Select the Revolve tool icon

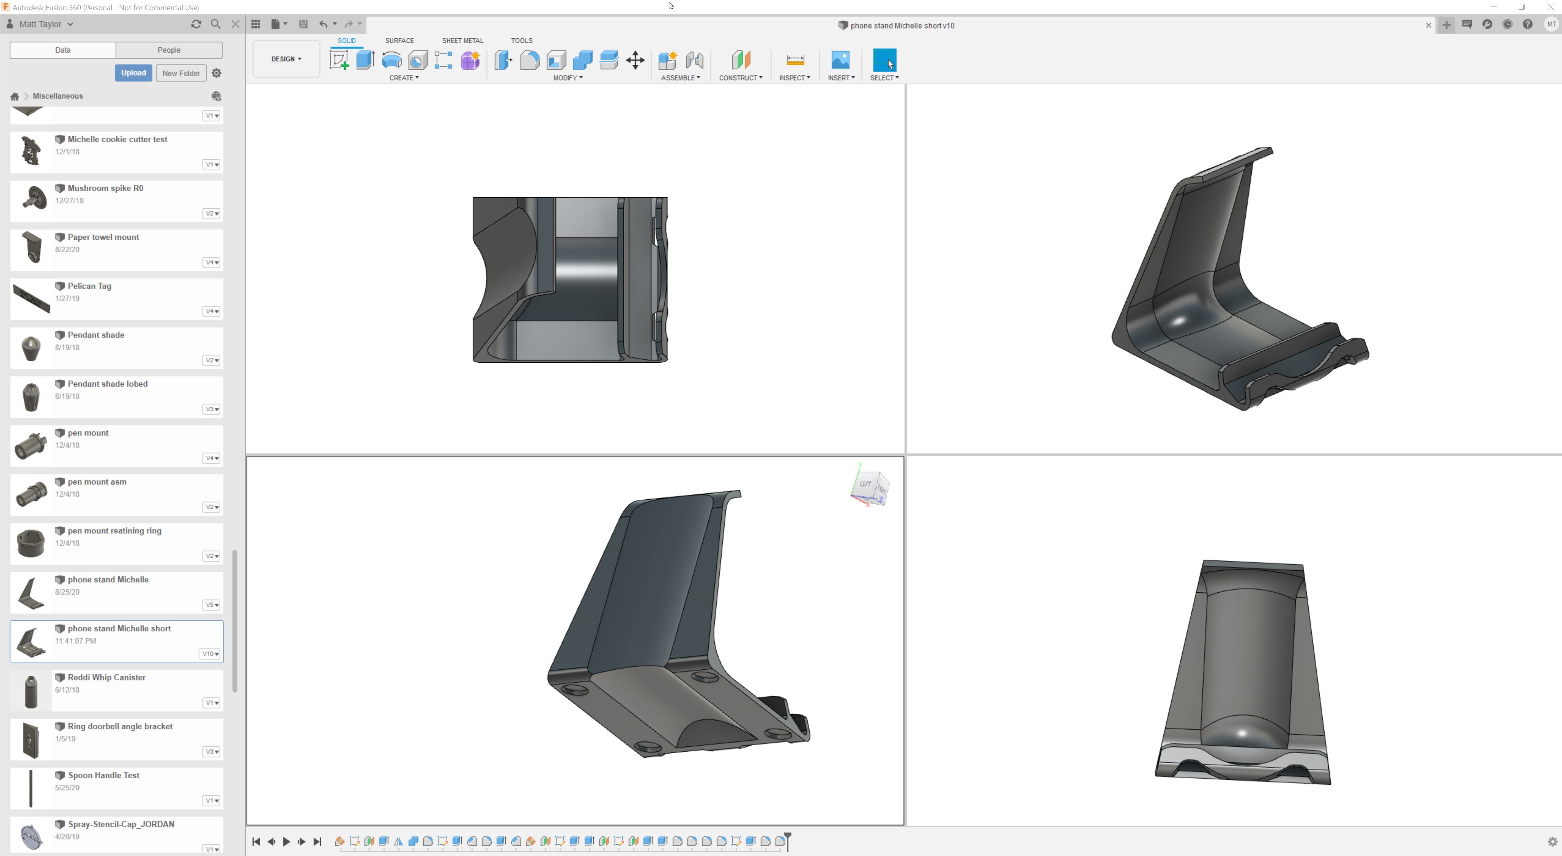pos(392,60)
